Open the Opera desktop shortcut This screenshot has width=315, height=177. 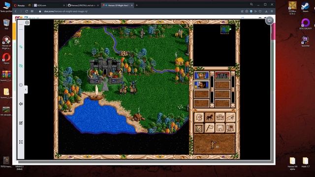(x=6, y=59)
